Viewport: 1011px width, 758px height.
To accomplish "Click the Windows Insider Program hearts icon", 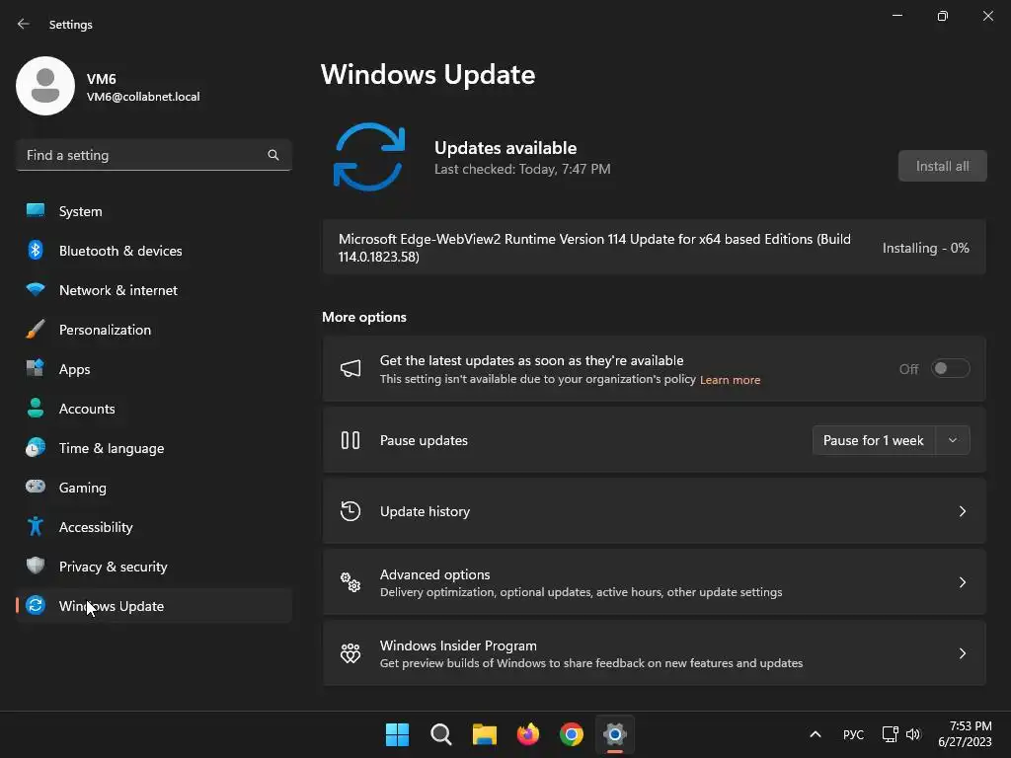I will click(x=350, y=653).
